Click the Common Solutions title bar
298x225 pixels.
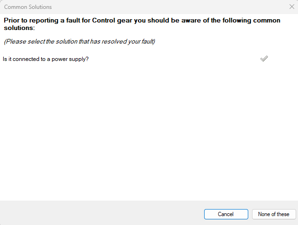141,7
